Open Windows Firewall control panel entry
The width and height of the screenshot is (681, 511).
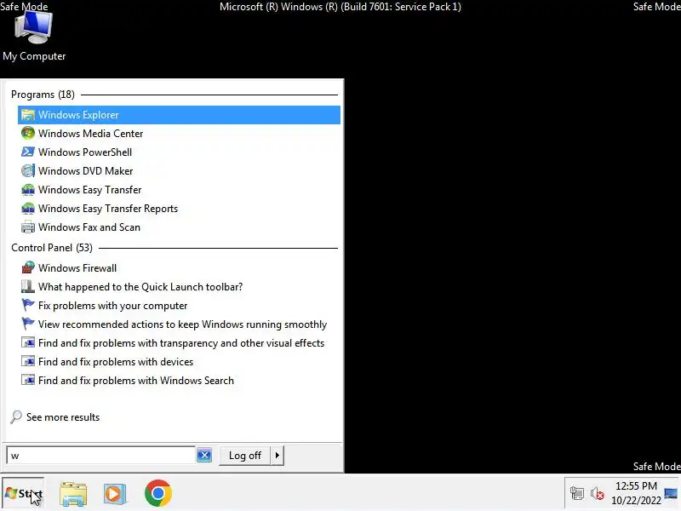coord(179,267)
